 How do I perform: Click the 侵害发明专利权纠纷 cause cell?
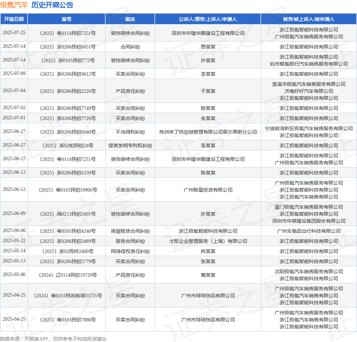[130, 146]
